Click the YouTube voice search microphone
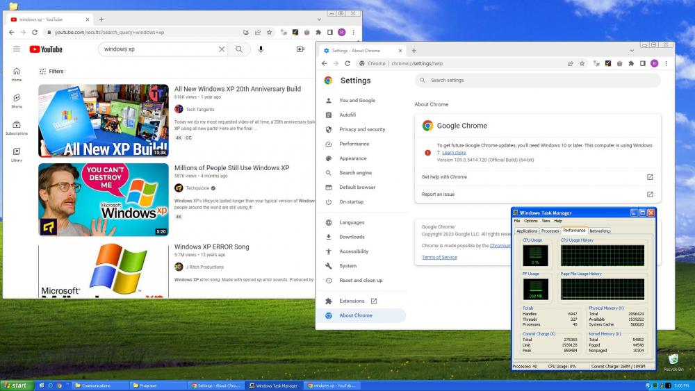 (x=261, y=49)
